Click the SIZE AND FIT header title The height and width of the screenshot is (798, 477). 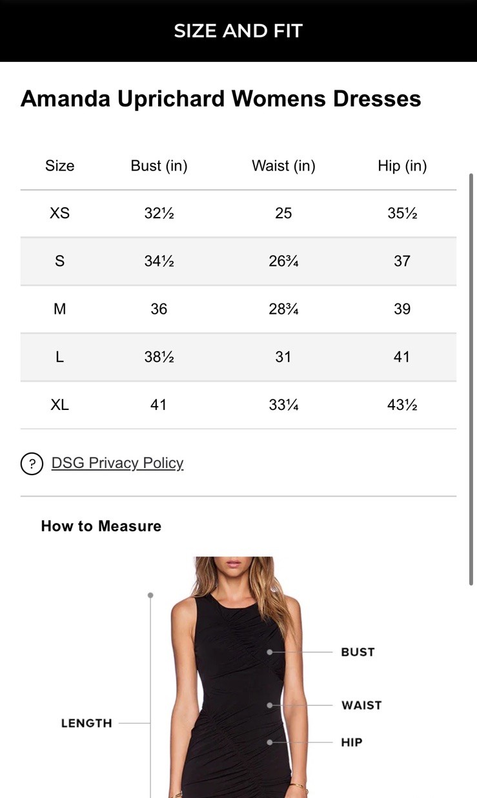point(238,31)
